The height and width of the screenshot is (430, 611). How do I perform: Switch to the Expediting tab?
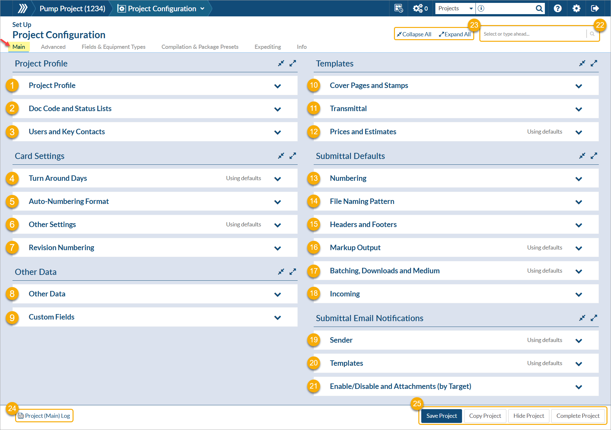coord(268,47)
